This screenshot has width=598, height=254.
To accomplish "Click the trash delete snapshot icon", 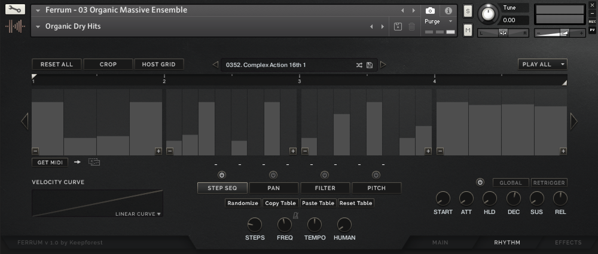I will [x=412, y=27].
